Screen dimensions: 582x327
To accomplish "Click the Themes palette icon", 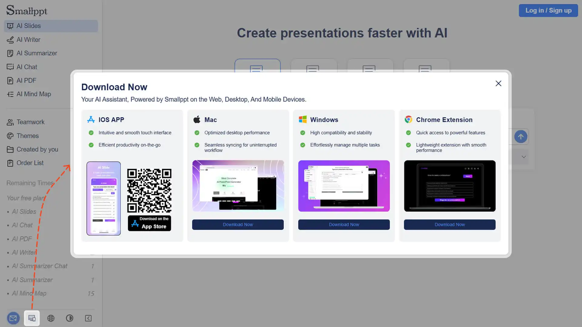I will [10, 136].
